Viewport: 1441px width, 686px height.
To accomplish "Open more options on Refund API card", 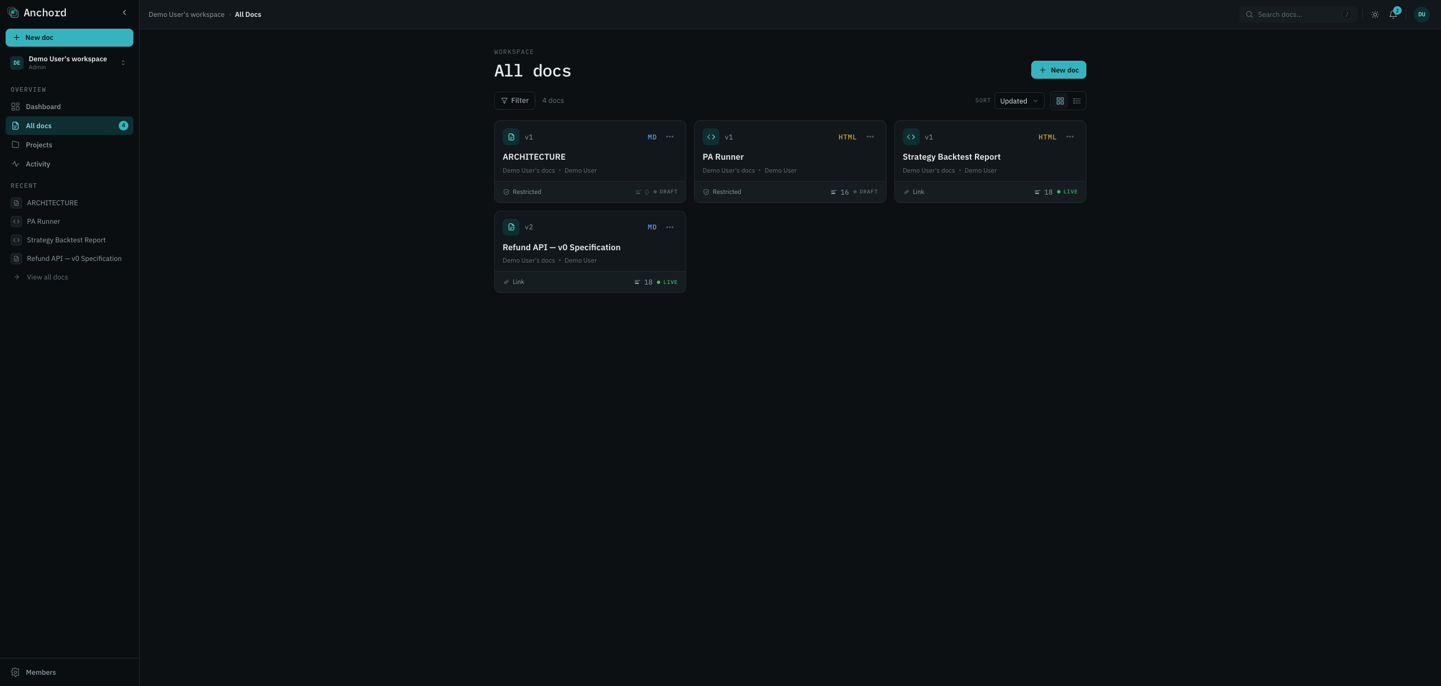I will point(670,227).
